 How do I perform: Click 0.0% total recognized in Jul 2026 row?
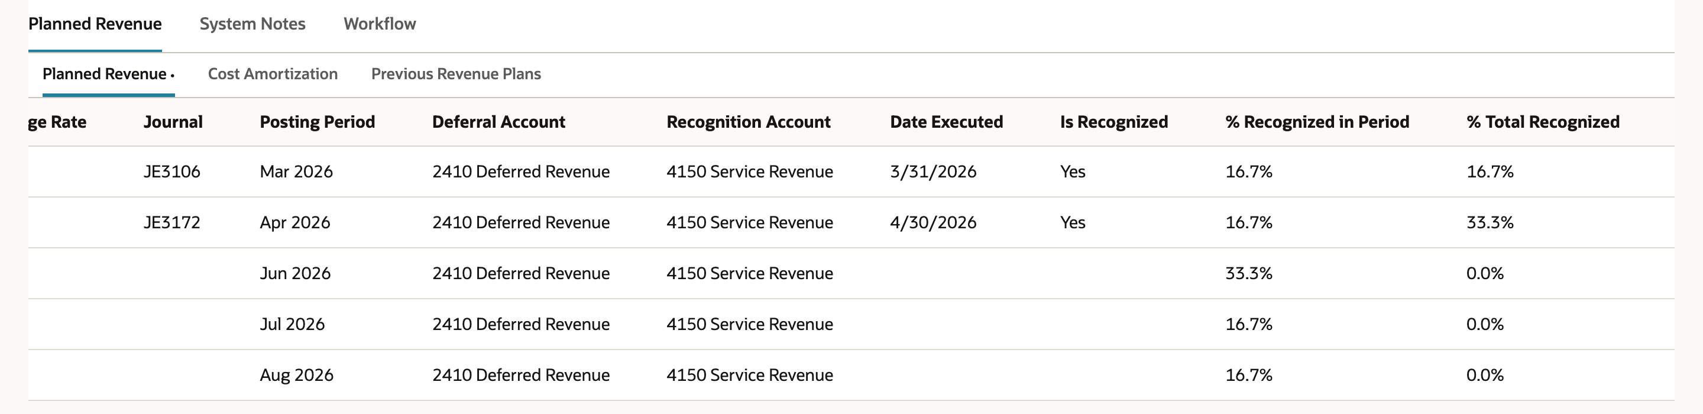[x=1485, y=325]
